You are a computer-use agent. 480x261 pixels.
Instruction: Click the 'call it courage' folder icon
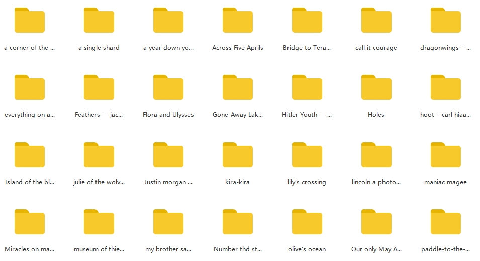coord(376,20)
